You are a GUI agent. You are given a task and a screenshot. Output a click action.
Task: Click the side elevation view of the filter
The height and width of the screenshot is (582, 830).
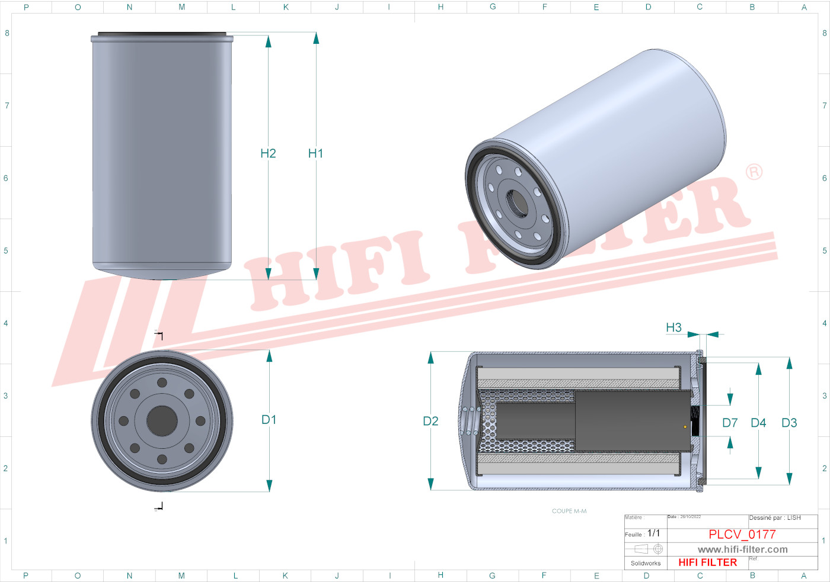(162, 155)
